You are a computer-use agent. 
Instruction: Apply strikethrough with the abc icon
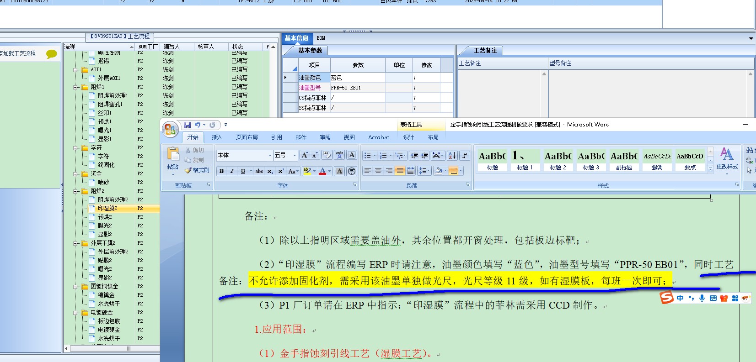tap(259, 171)
